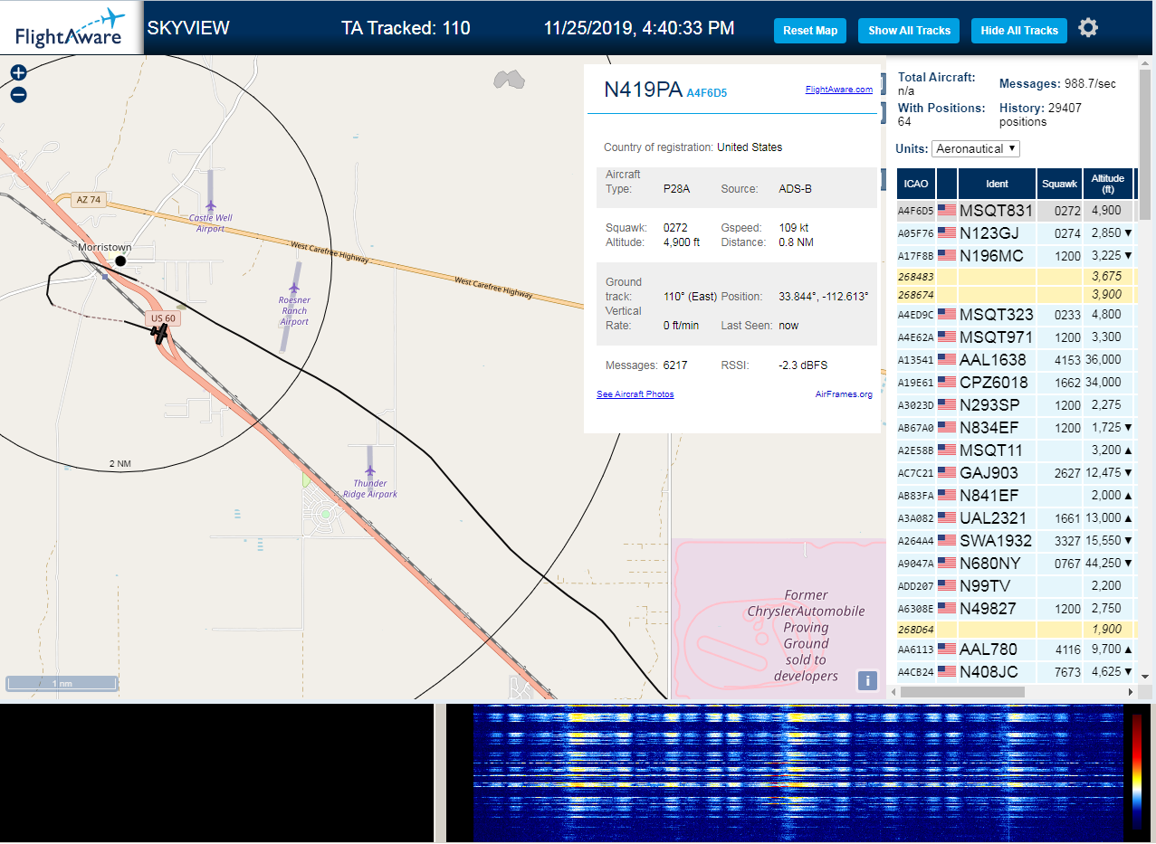Click the flag icon in SWA1932 row
1156x844 pixels.
tap(947, 541)
